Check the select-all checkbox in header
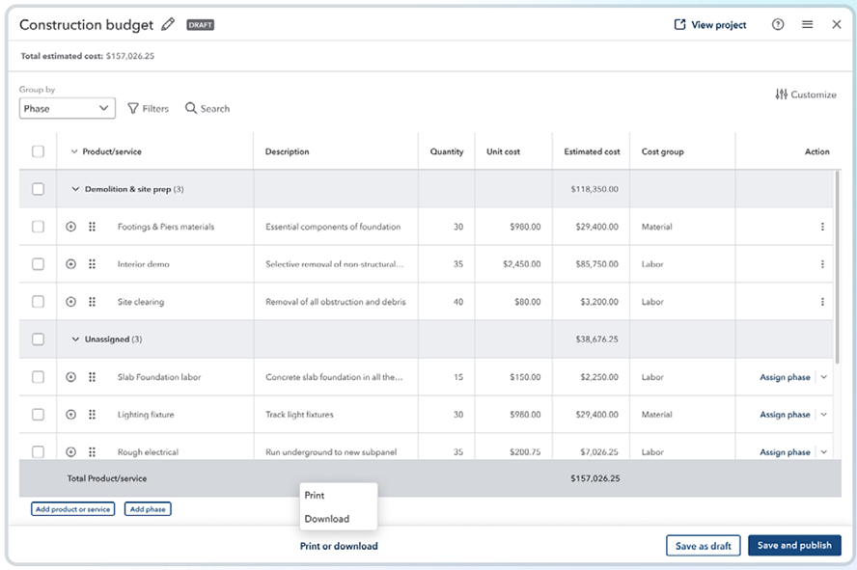 (38, 151)
